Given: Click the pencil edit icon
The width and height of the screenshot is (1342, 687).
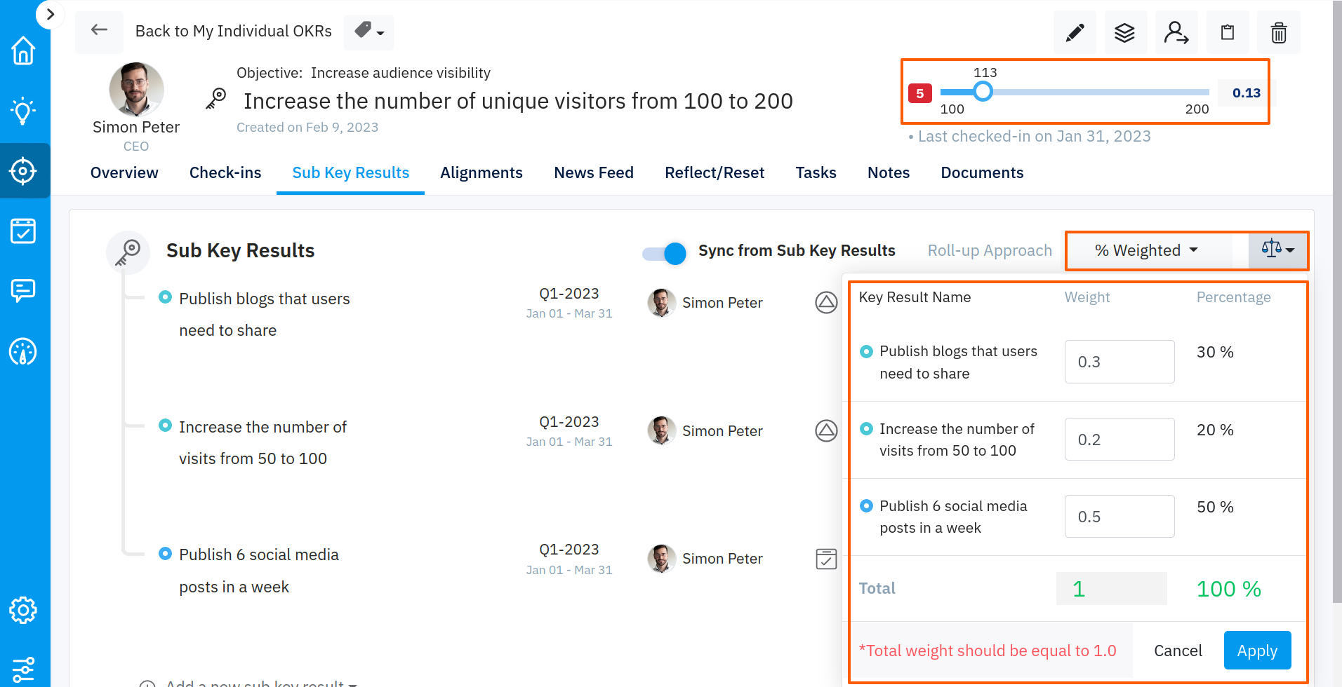Looking at the screenshot, I should (1075, 33).
